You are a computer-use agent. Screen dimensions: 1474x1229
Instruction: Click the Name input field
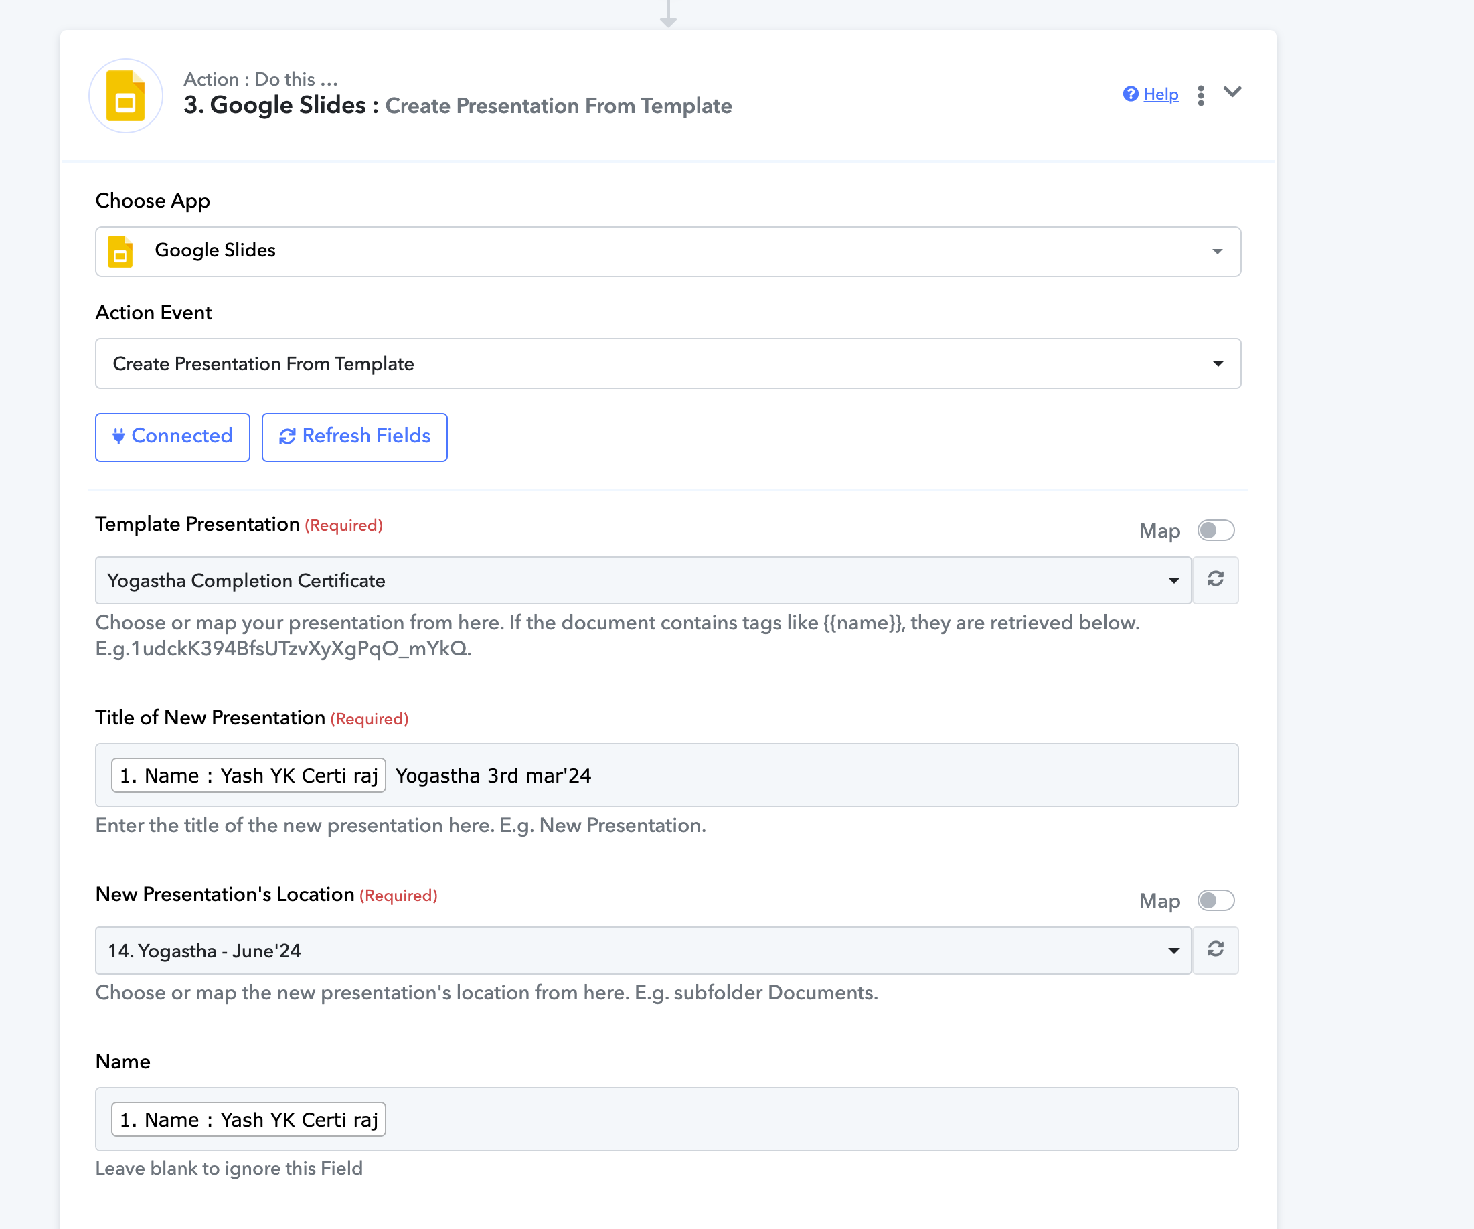coord(667,1119)
